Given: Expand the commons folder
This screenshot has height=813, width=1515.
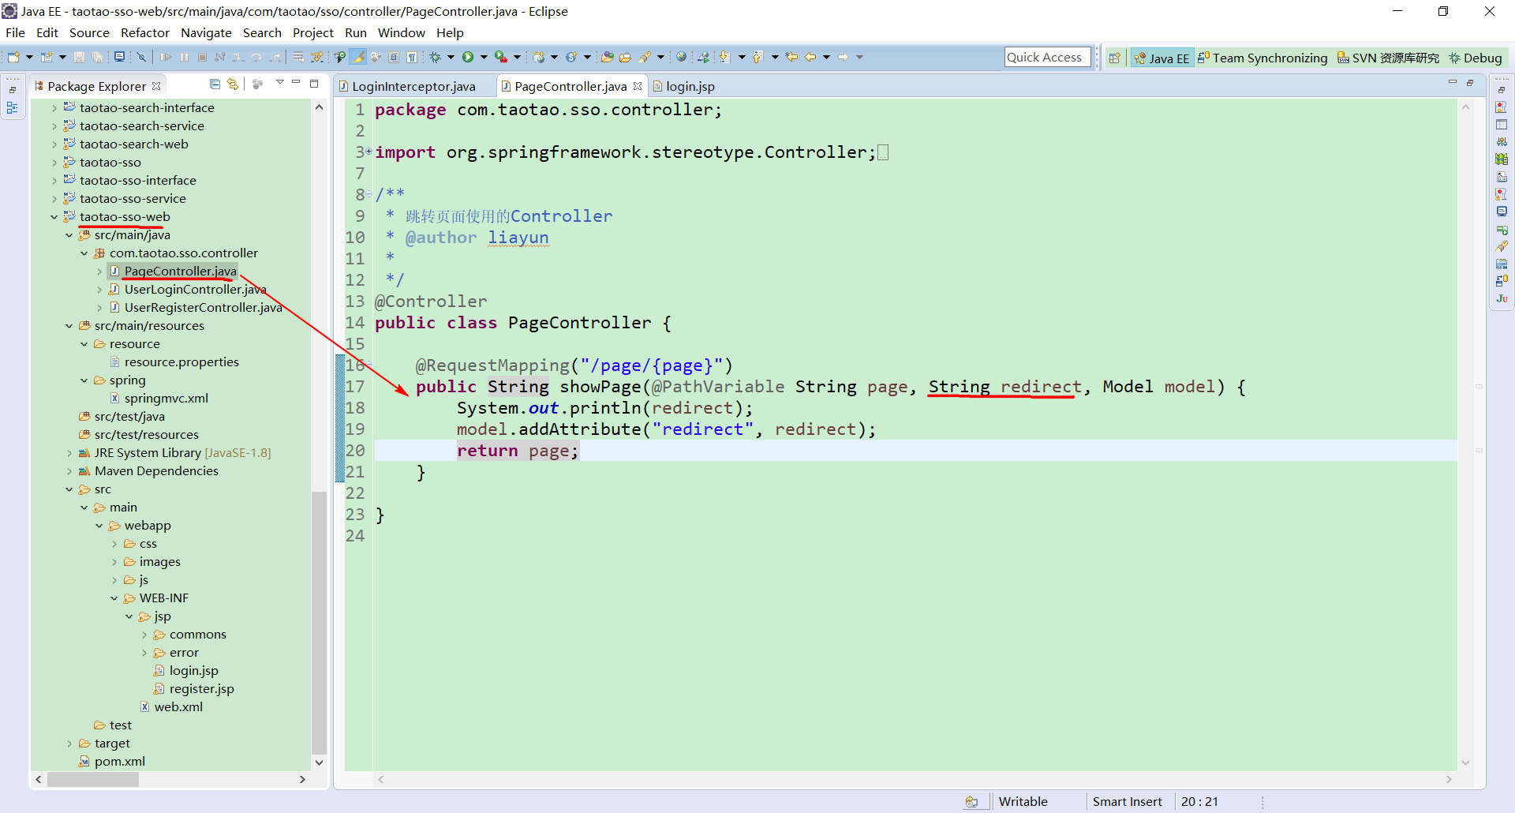Looking at the screenshot, I should tap(144, 635).
